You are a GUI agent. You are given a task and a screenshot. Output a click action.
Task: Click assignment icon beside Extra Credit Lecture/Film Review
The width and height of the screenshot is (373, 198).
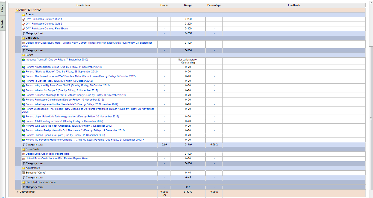pyautogui.click(x=24, y=159)
